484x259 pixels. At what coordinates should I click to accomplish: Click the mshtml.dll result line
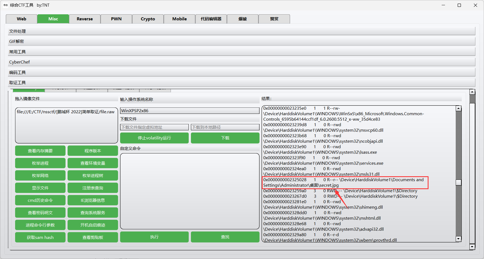322,218
